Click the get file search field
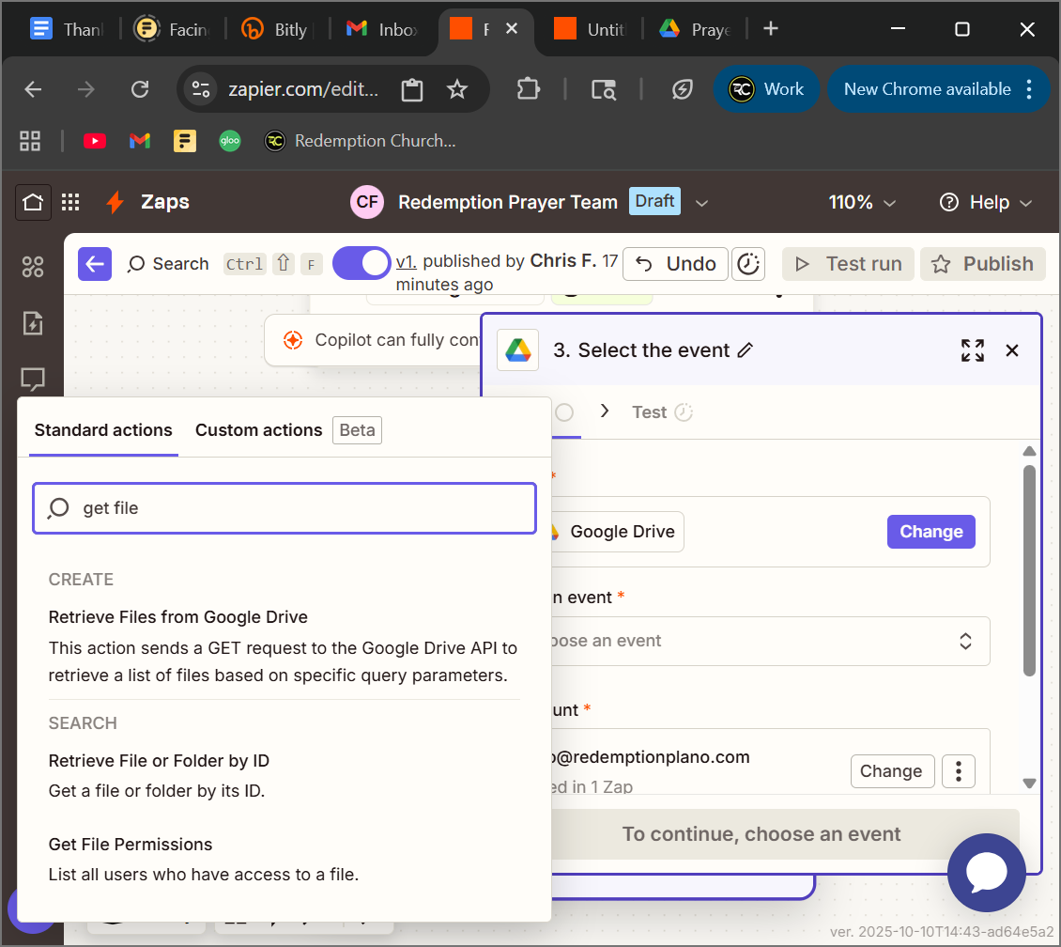Image resolution: width=1061 pixels, height=947 pixels. 284,508
